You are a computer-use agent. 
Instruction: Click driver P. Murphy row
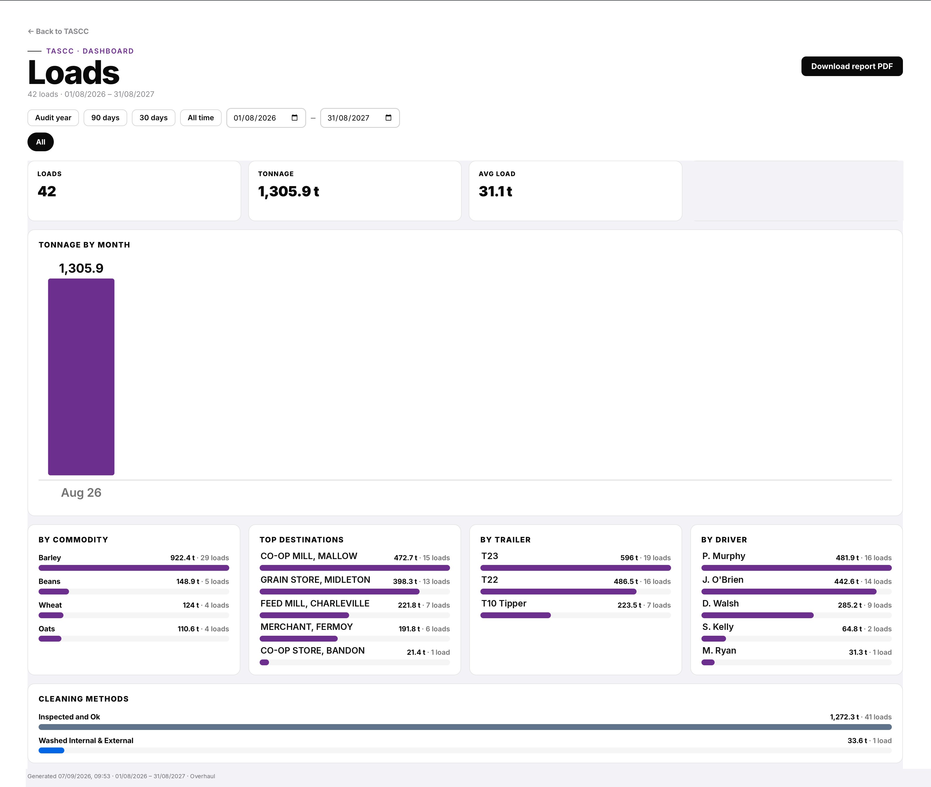tap(796, 561)
